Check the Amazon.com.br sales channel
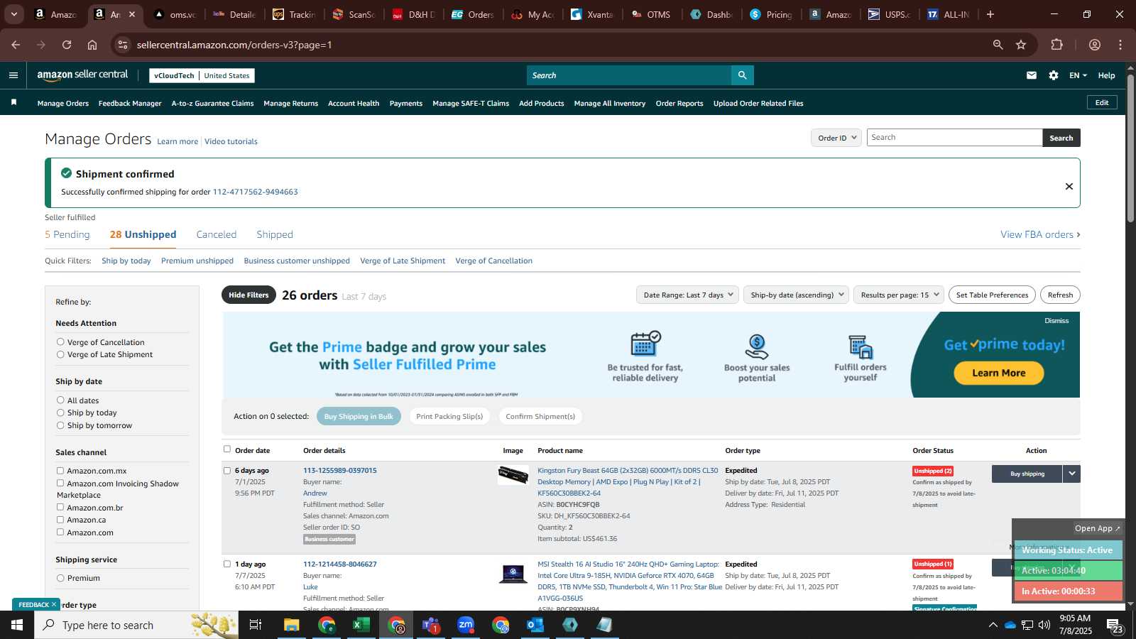Image resolution: width=1136 pixels, height=639 pixels. point(60,508)
